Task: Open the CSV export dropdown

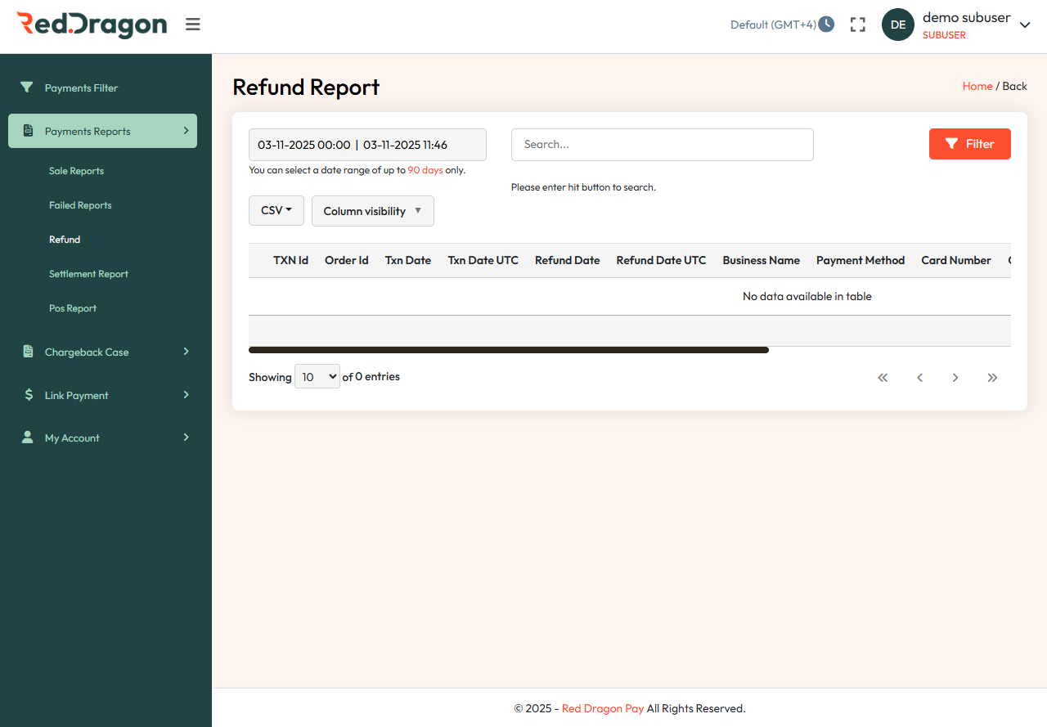Action: [276, 210]
